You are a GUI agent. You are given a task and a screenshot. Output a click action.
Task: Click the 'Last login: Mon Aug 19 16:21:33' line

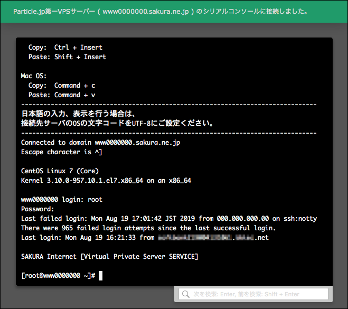pyautogui.click(x=145, y=238)
